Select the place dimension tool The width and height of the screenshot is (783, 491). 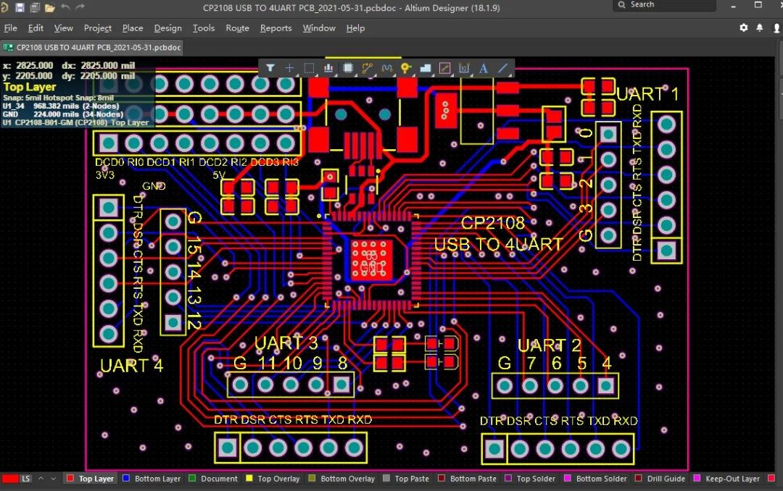coord(465,68)
